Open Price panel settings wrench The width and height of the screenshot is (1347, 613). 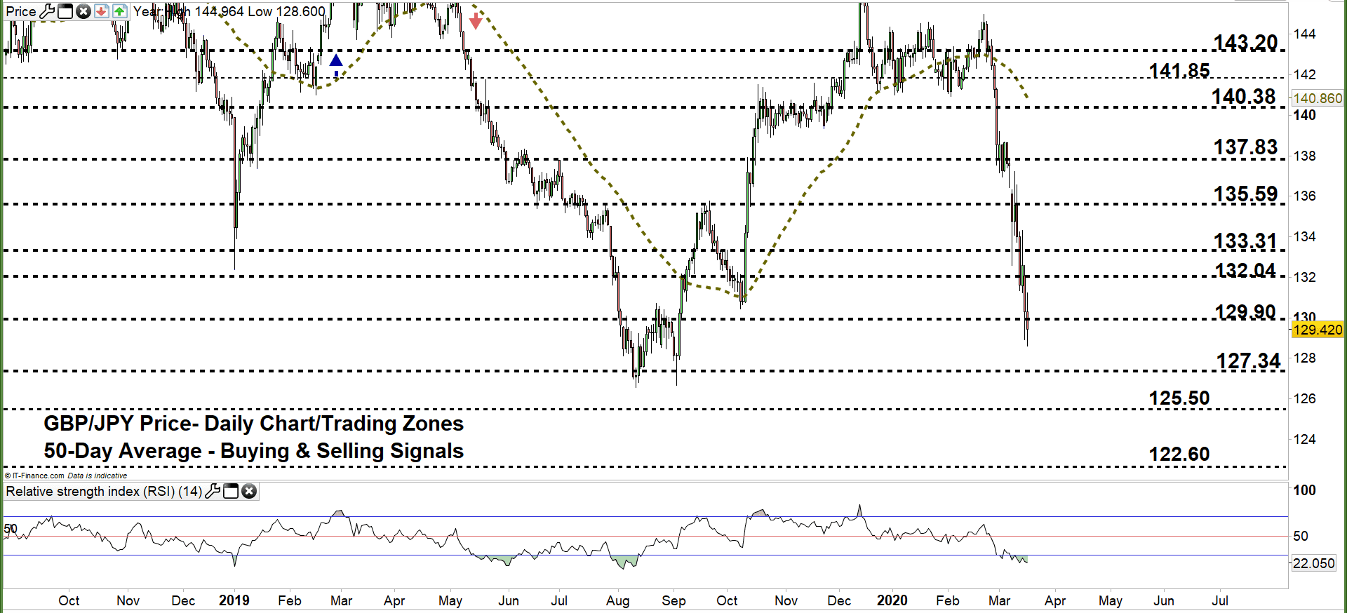pyautogui.click(x=48, y=11)
